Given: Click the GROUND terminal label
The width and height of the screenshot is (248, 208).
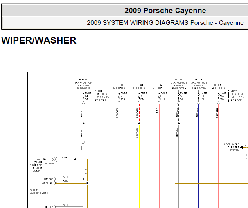Looking at the screenshot, I should click(x=47, y=183).
